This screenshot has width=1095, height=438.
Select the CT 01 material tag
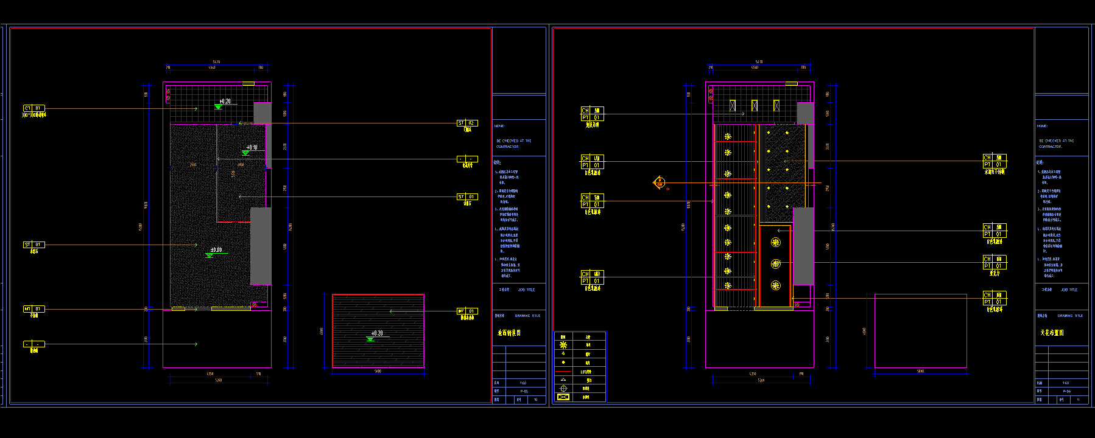point(33,108)
